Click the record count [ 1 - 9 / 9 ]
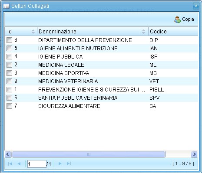202x173 pixels. (183, 163)
